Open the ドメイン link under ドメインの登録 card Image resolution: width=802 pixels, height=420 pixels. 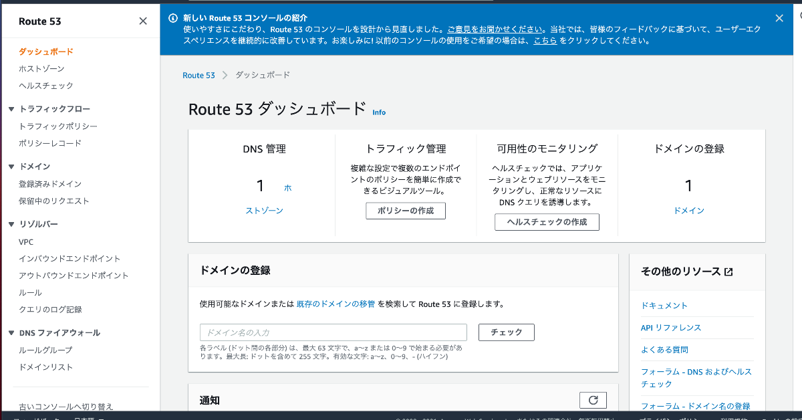(x=689, y=211)
